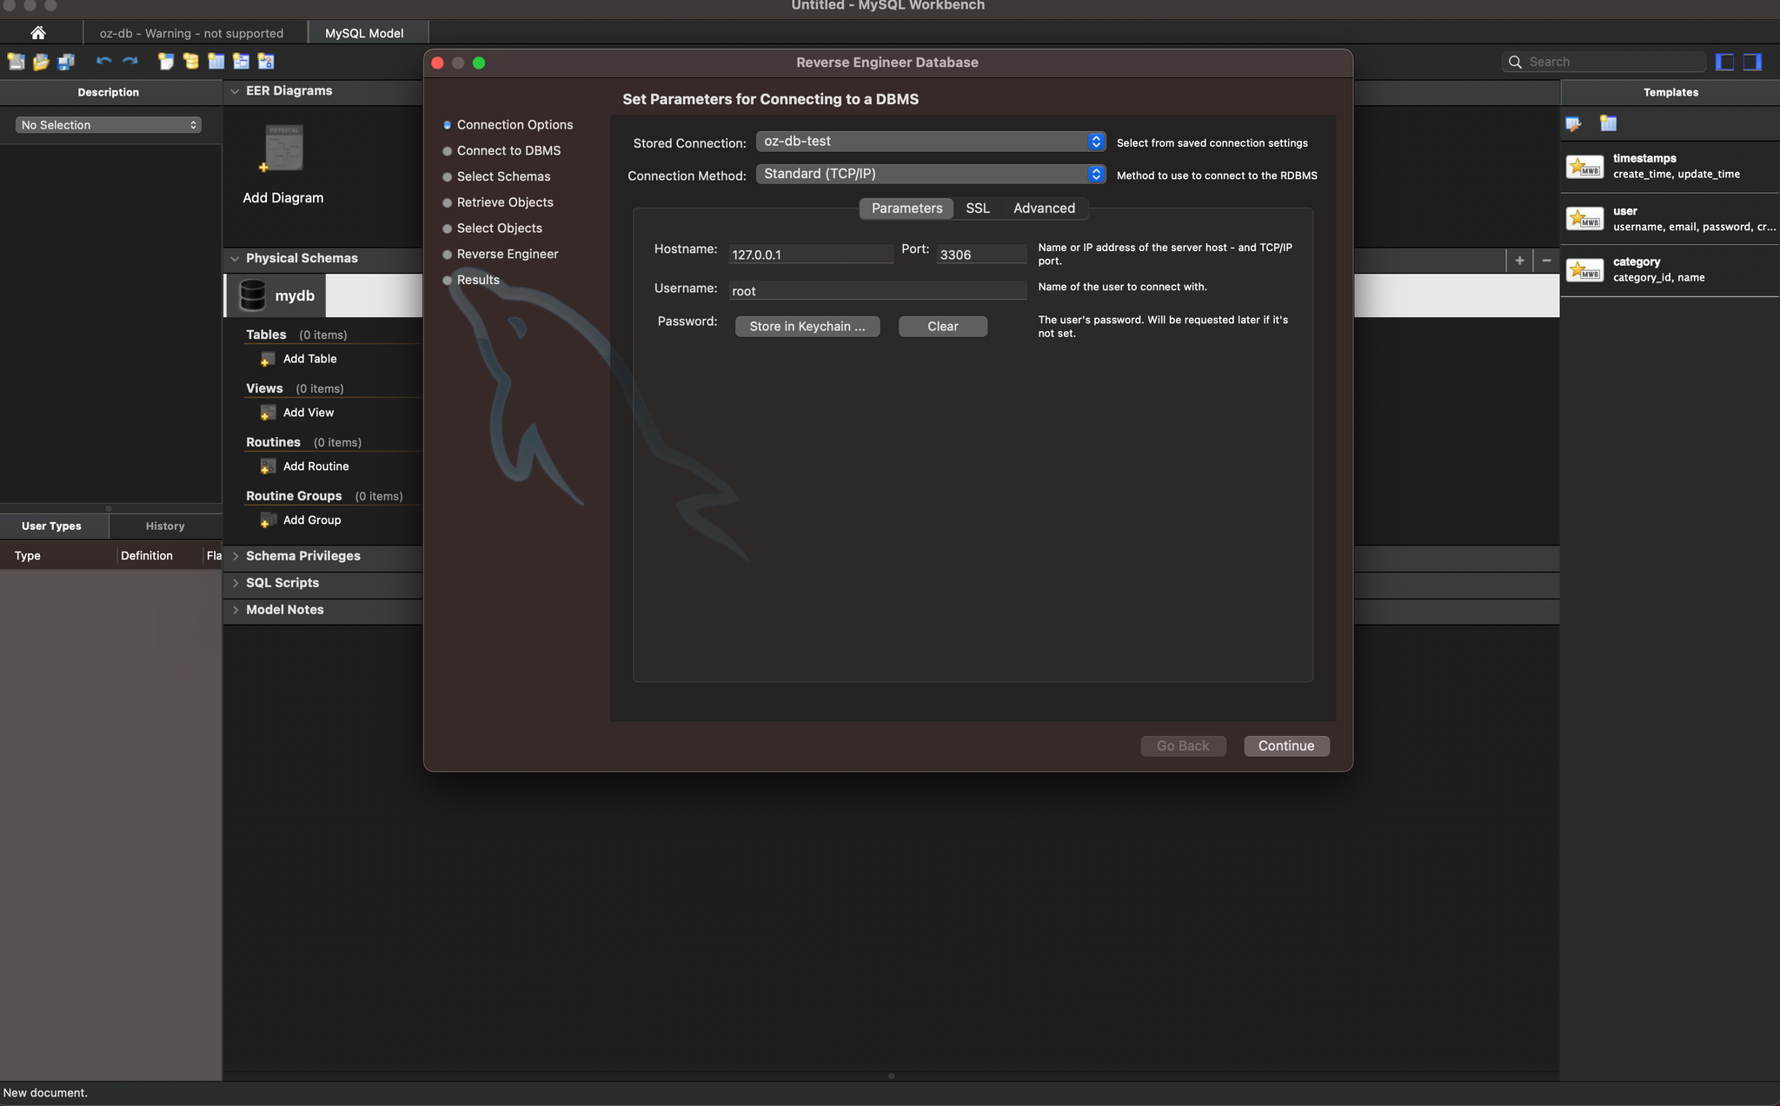Click the save model floppy icon
The height and width of the screenshot is (1106, 1780).
[x=66, y=62]
